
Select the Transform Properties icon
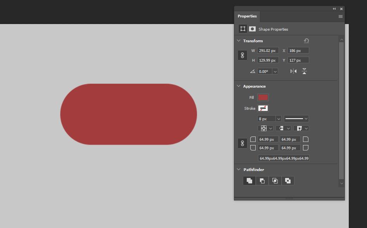(243, 29)
